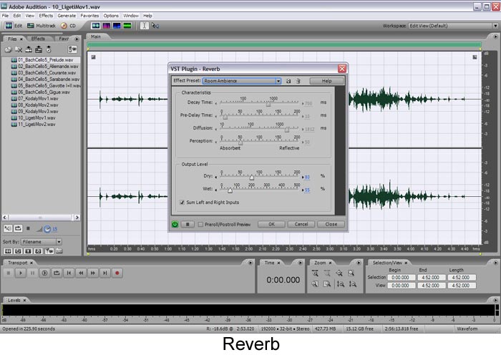501x355 pixels.
Task: Select the time selection cursor tool
Action: pos(144,26)
